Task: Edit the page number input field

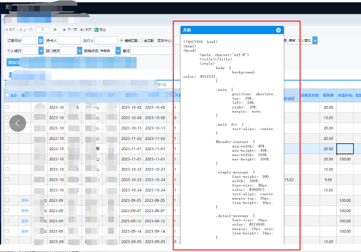Action: (x=43, y=30)
